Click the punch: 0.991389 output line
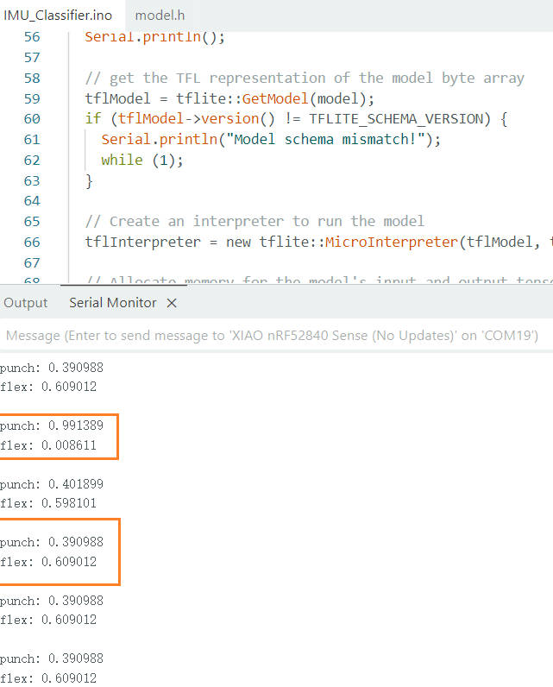553x687 pixels. [52, 426]
